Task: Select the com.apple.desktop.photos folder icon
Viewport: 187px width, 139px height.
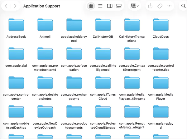Action: tap(45, 83)
